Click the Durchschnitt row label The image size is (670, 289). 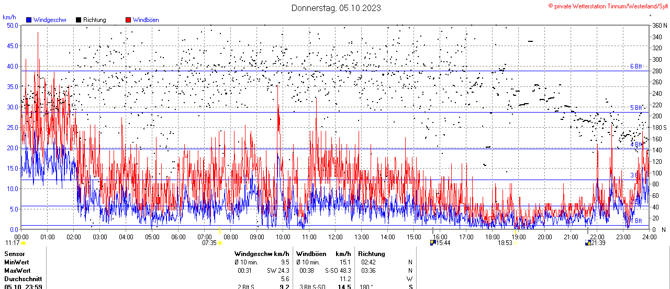(22, 279)
